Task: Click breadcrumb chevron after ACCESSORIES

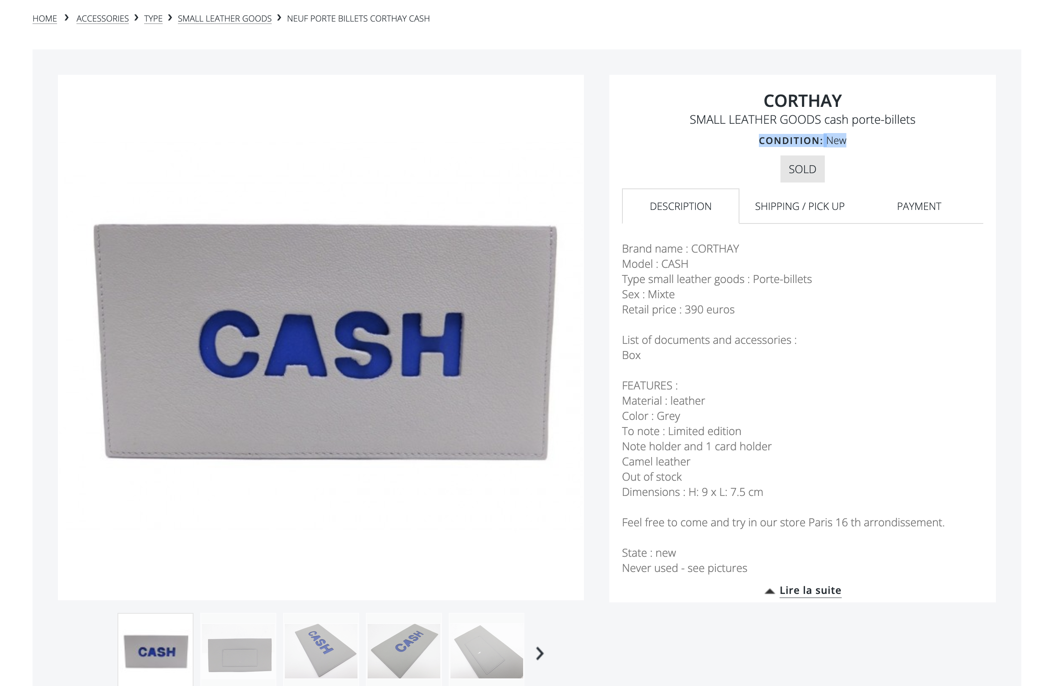Action: pyautogui.click(x=136, y=17)
